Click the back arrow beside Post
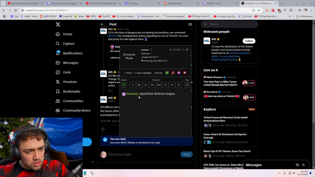The height and width of the screenshot is (177, 315). 102,24
